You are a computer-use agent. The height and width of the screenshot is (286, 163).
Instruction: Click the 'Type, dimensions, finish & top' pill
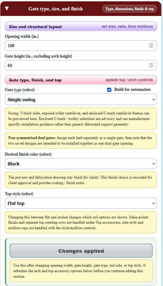[x=129, y=9]
